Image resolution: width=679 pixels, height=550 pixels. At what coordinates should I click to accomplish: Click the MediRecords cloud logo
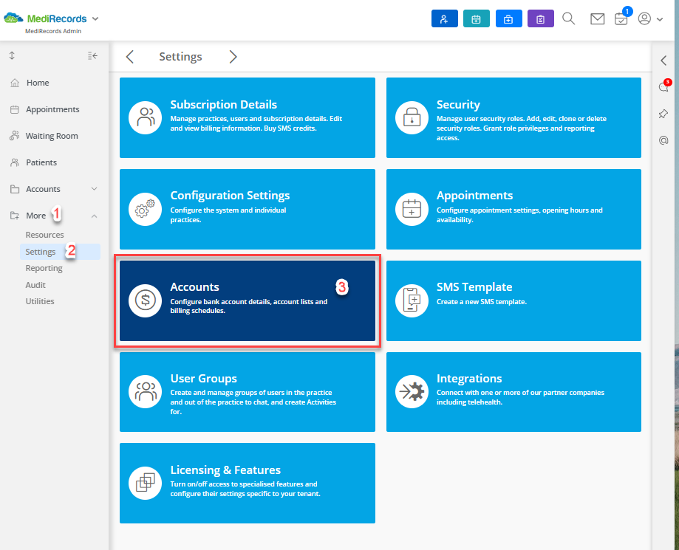tap(13, 18)
